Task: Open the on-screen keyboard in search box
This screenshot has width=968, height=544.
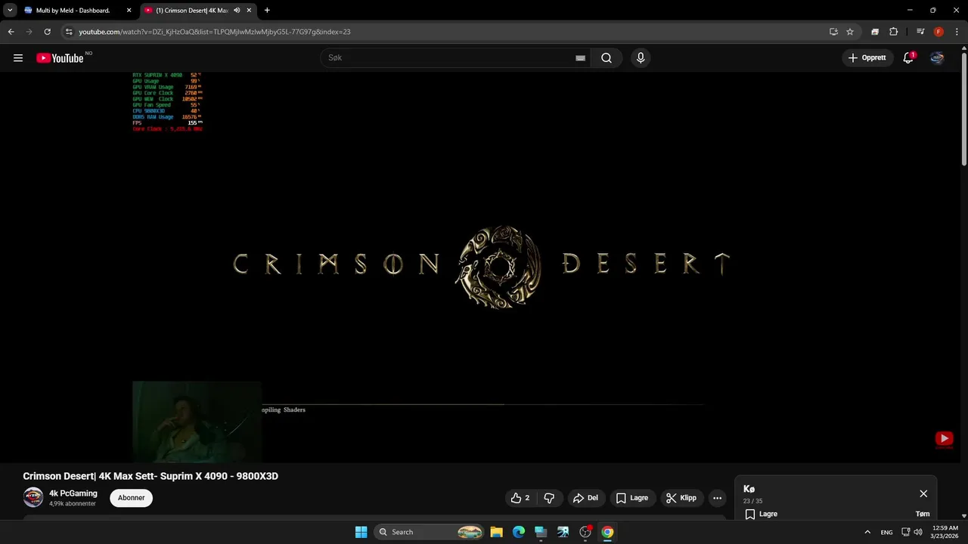Action: click(x=580, y=58)
